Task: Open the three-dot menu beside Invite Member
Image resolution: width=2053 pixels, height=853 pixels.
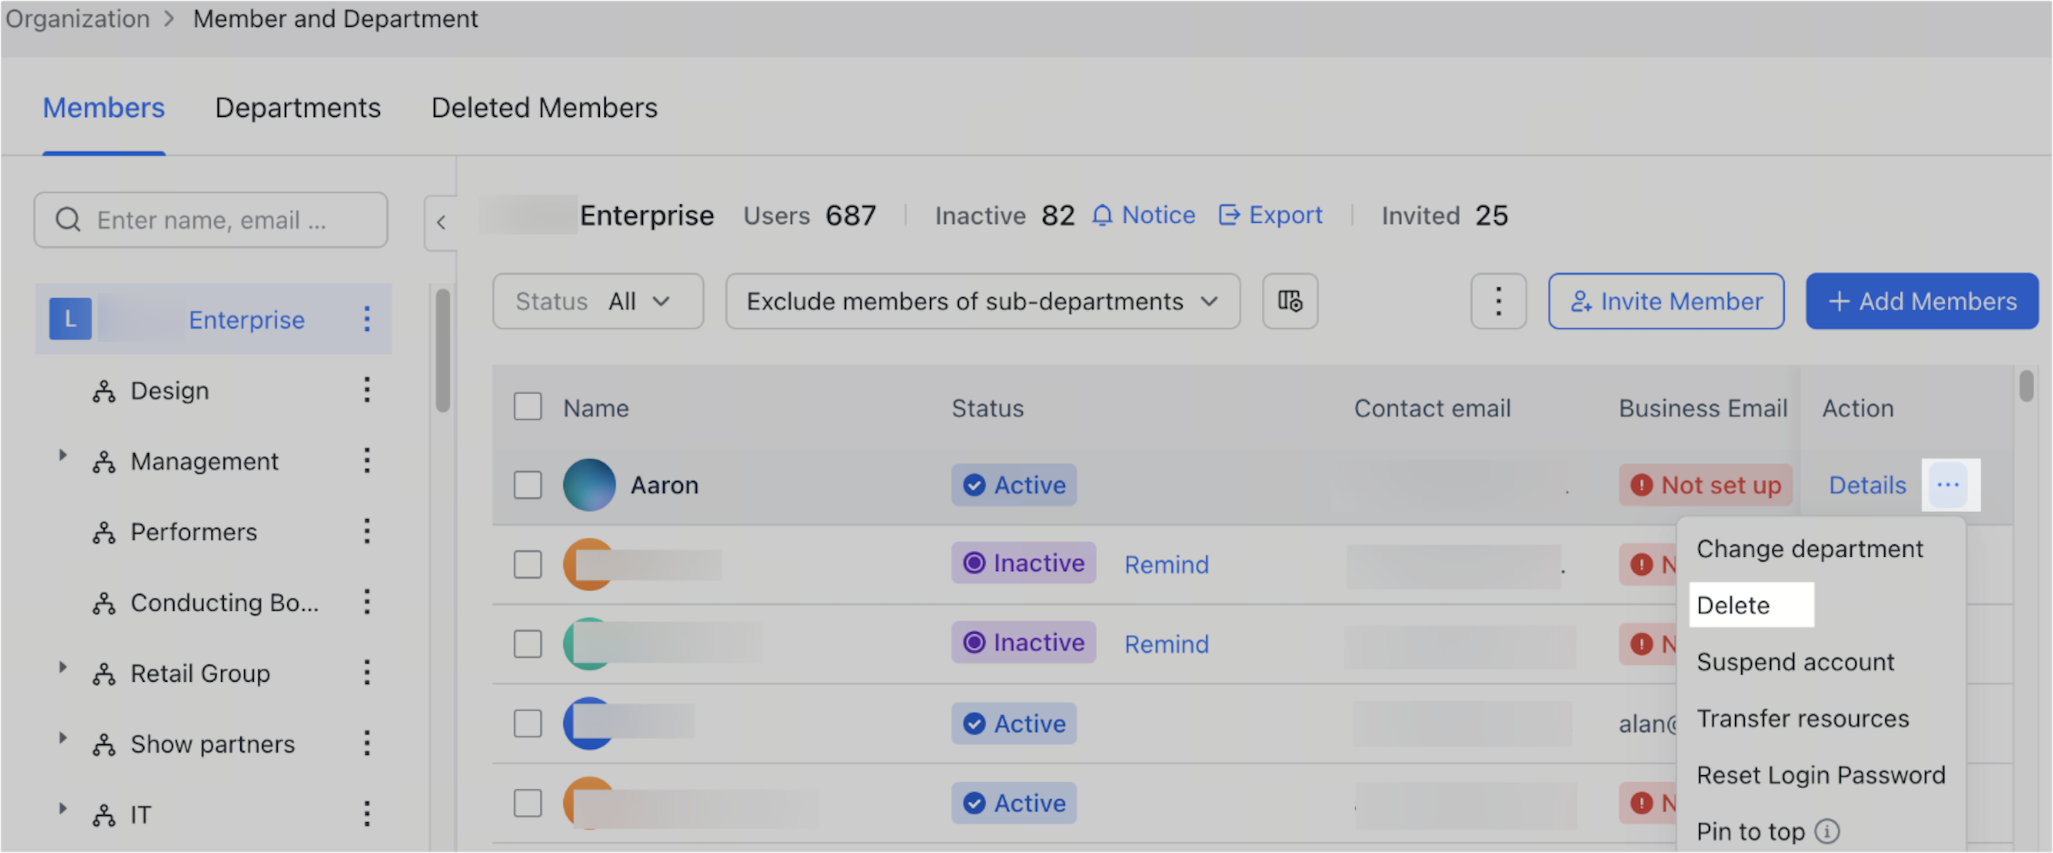Action: pyautogui.click(x=1498, y=301)
